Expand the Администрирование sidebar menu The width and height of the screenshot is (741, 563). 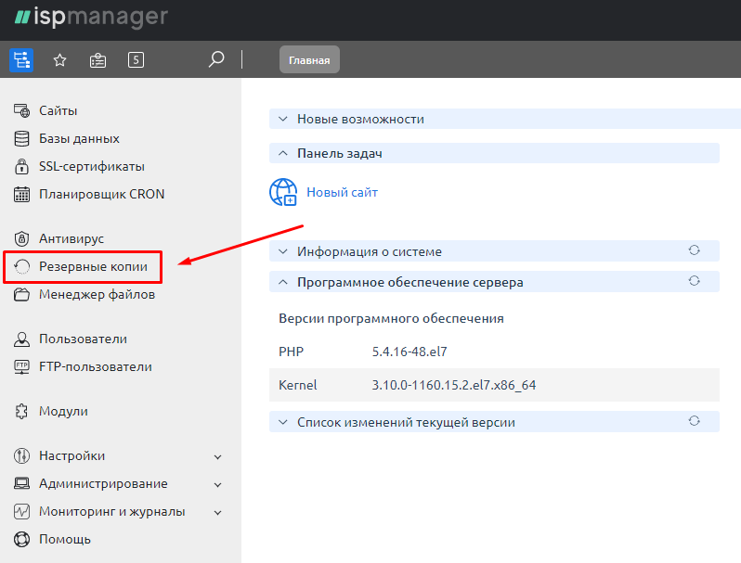[217, 484]
